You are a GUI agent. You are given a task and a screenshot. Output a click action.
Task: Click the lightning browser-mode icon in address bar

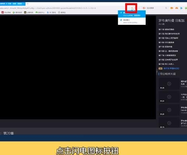132,8
